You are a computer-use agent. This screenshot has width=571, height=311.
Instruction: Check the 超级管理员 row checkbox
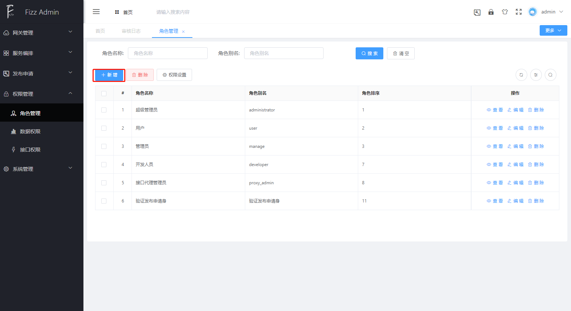pos(104,110)
